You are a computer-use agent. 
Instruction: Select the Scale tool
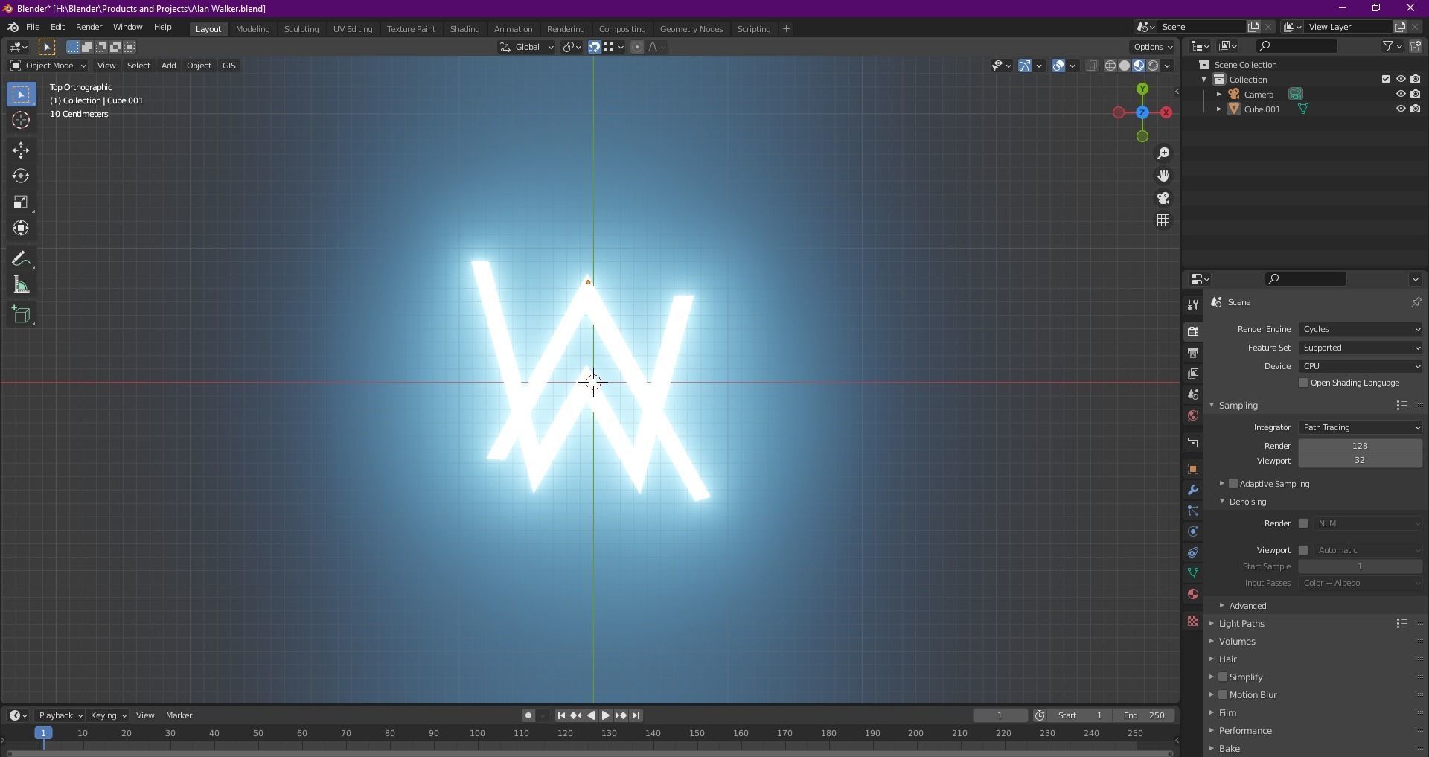pos(21,202)
